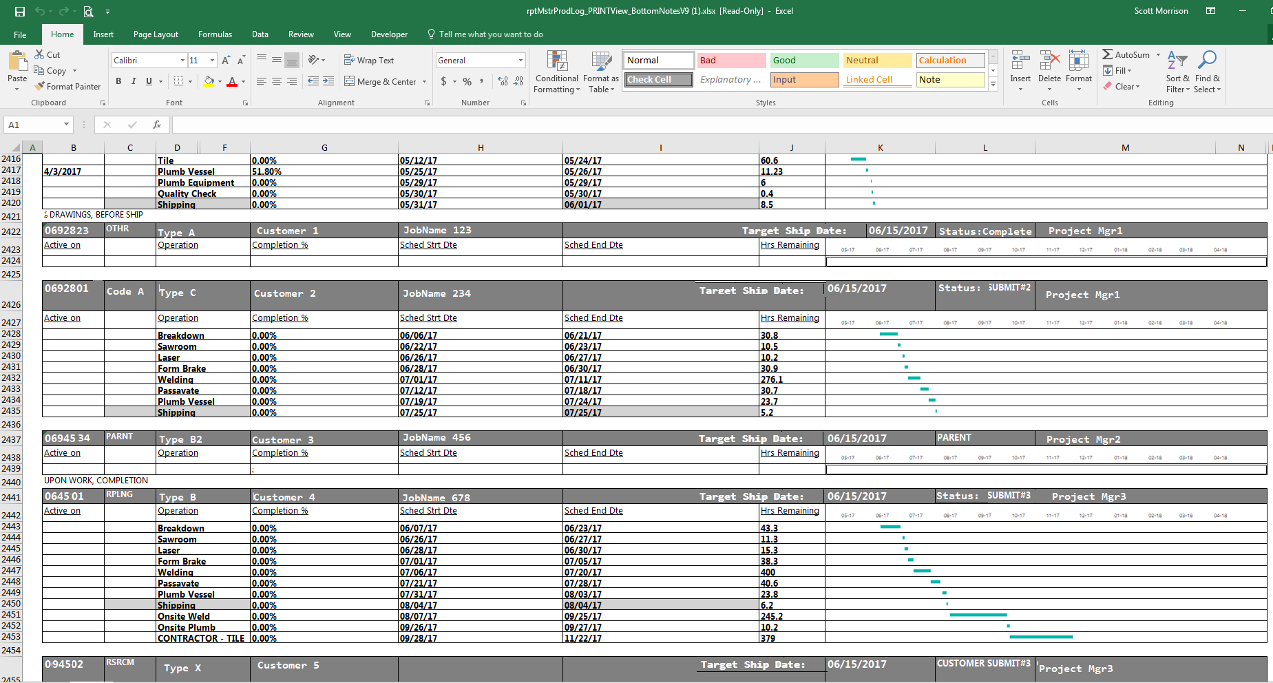Image resolution: width=1273 pixels, height=683 pixels.
Task: Click the Save icon in the quick access toolbar
Action: [19, 11]
